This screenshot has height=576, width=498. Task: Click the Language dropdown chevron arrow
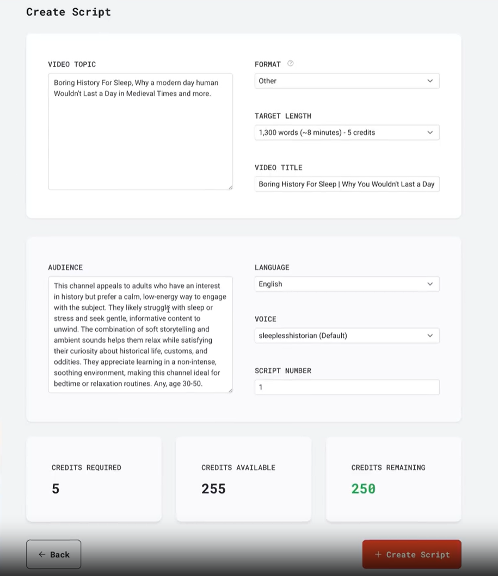point(430,284)
